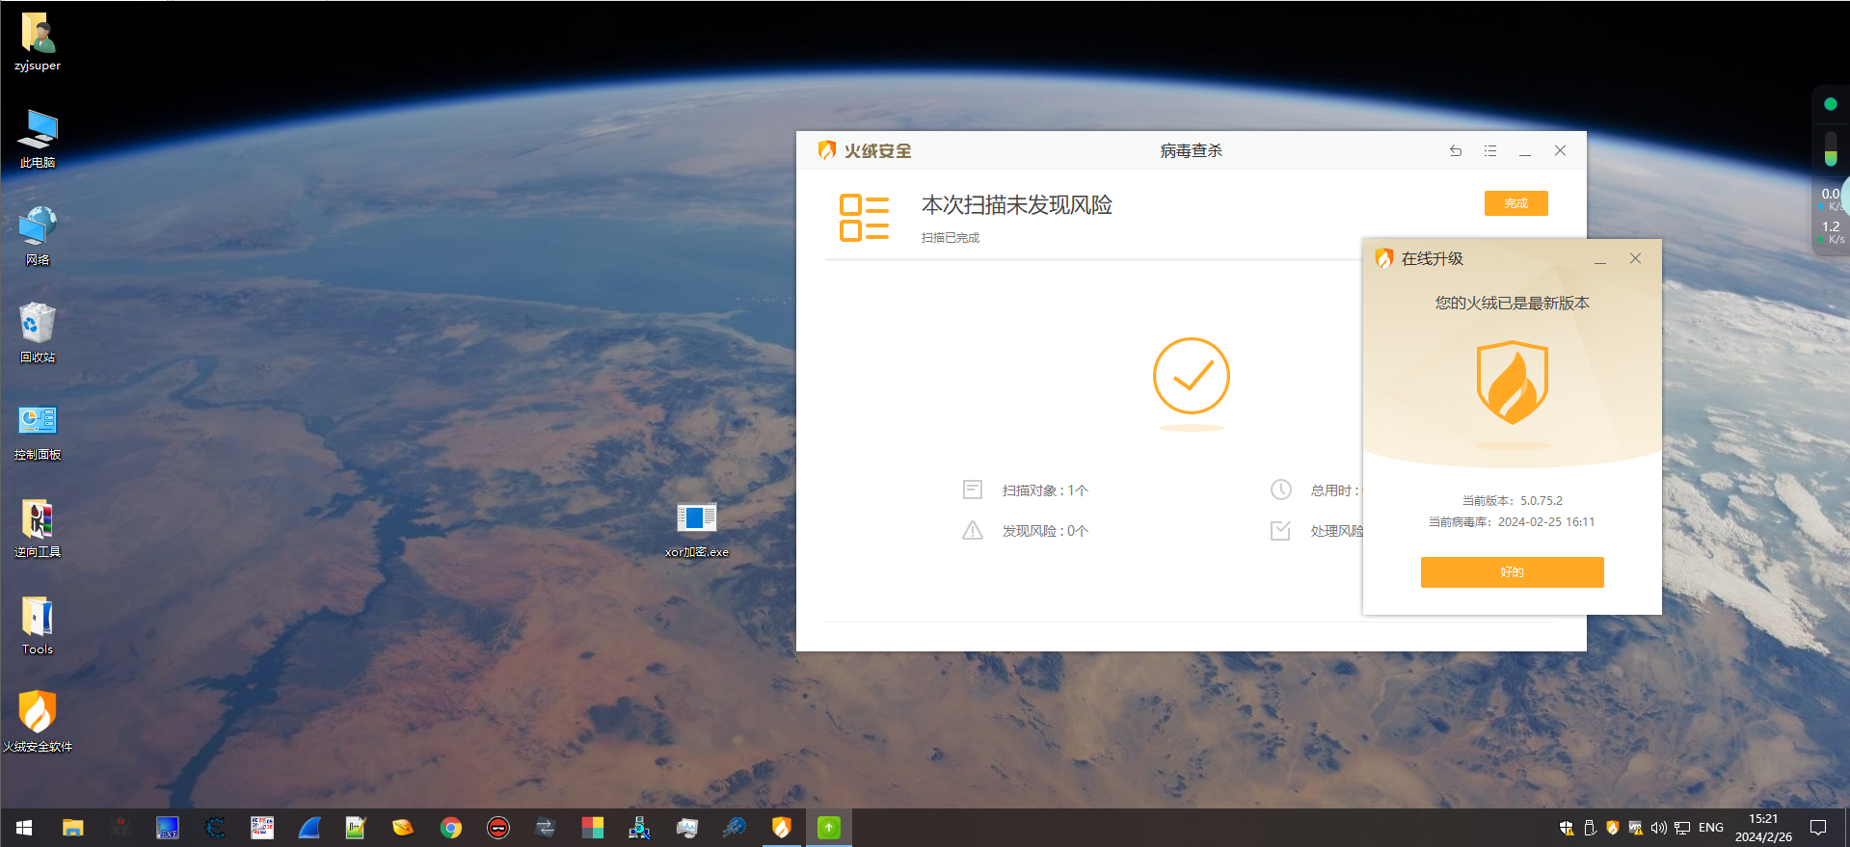
Task: Open the red masked-face app in taskbar
Action: (498, 828)
